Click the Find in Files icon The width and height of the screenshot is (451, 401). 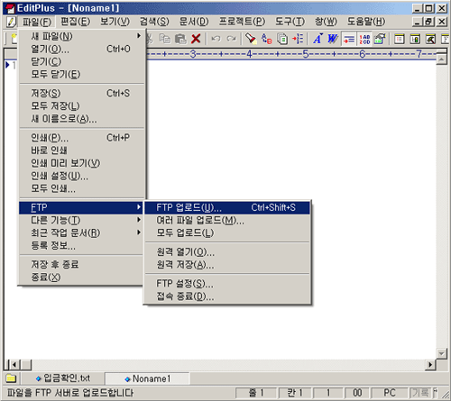pyautogui.click(x=282, y=39)
